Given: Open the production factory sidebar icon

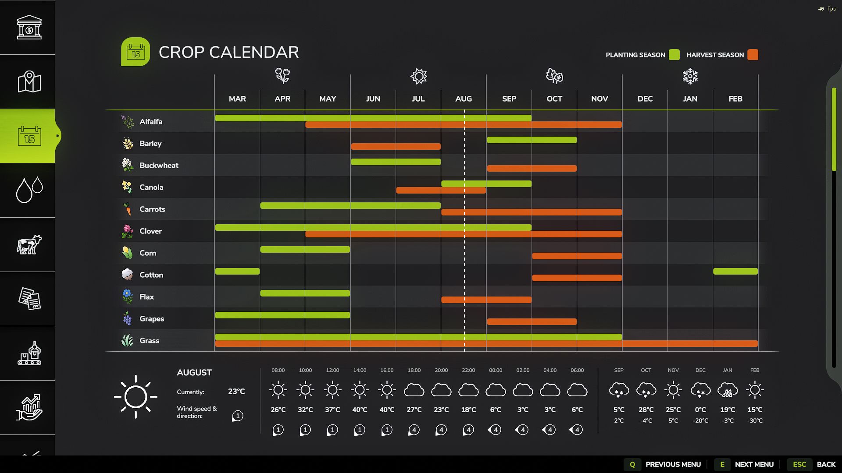Looking at the screenshot, I should [29, 353].
